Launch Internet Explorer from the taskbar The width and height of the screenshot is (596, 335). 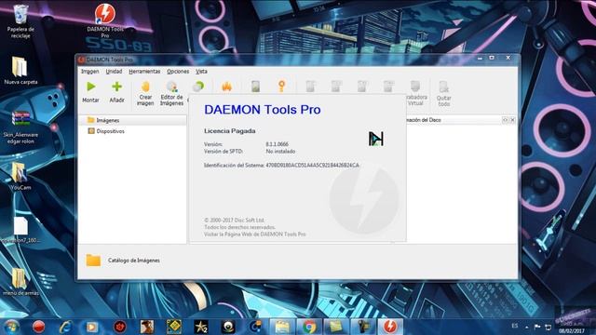pyautogui.click(x=65, y=327)
